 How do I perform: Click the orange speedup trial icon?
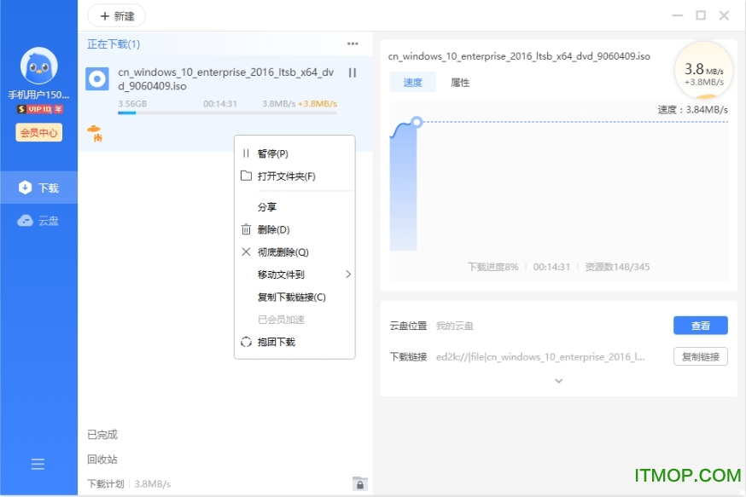click(x=94, y=132)
